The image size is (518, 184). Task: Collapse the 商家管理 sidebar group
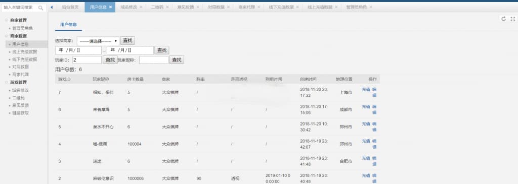click(19, 20)
